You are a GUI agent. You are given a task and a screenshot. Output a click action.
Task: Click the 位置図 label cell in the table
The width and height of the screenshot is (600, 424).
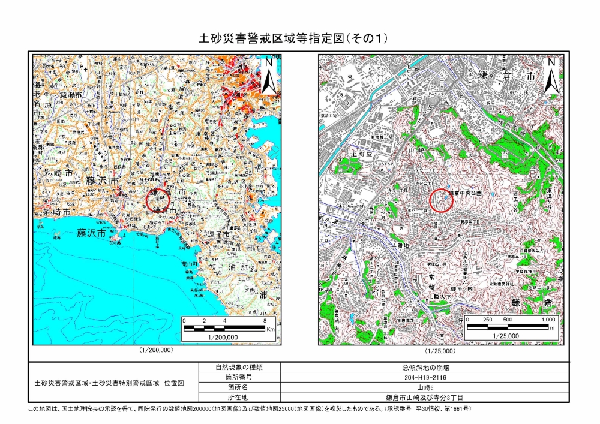113,383
